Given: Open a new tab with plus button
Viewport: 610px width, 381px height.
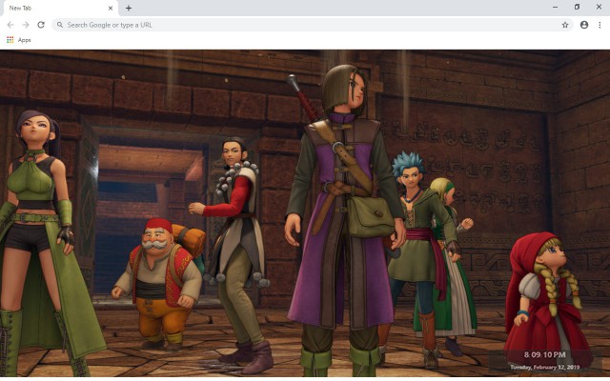Looking at the screenshot, I should click(x=129, y=8).
